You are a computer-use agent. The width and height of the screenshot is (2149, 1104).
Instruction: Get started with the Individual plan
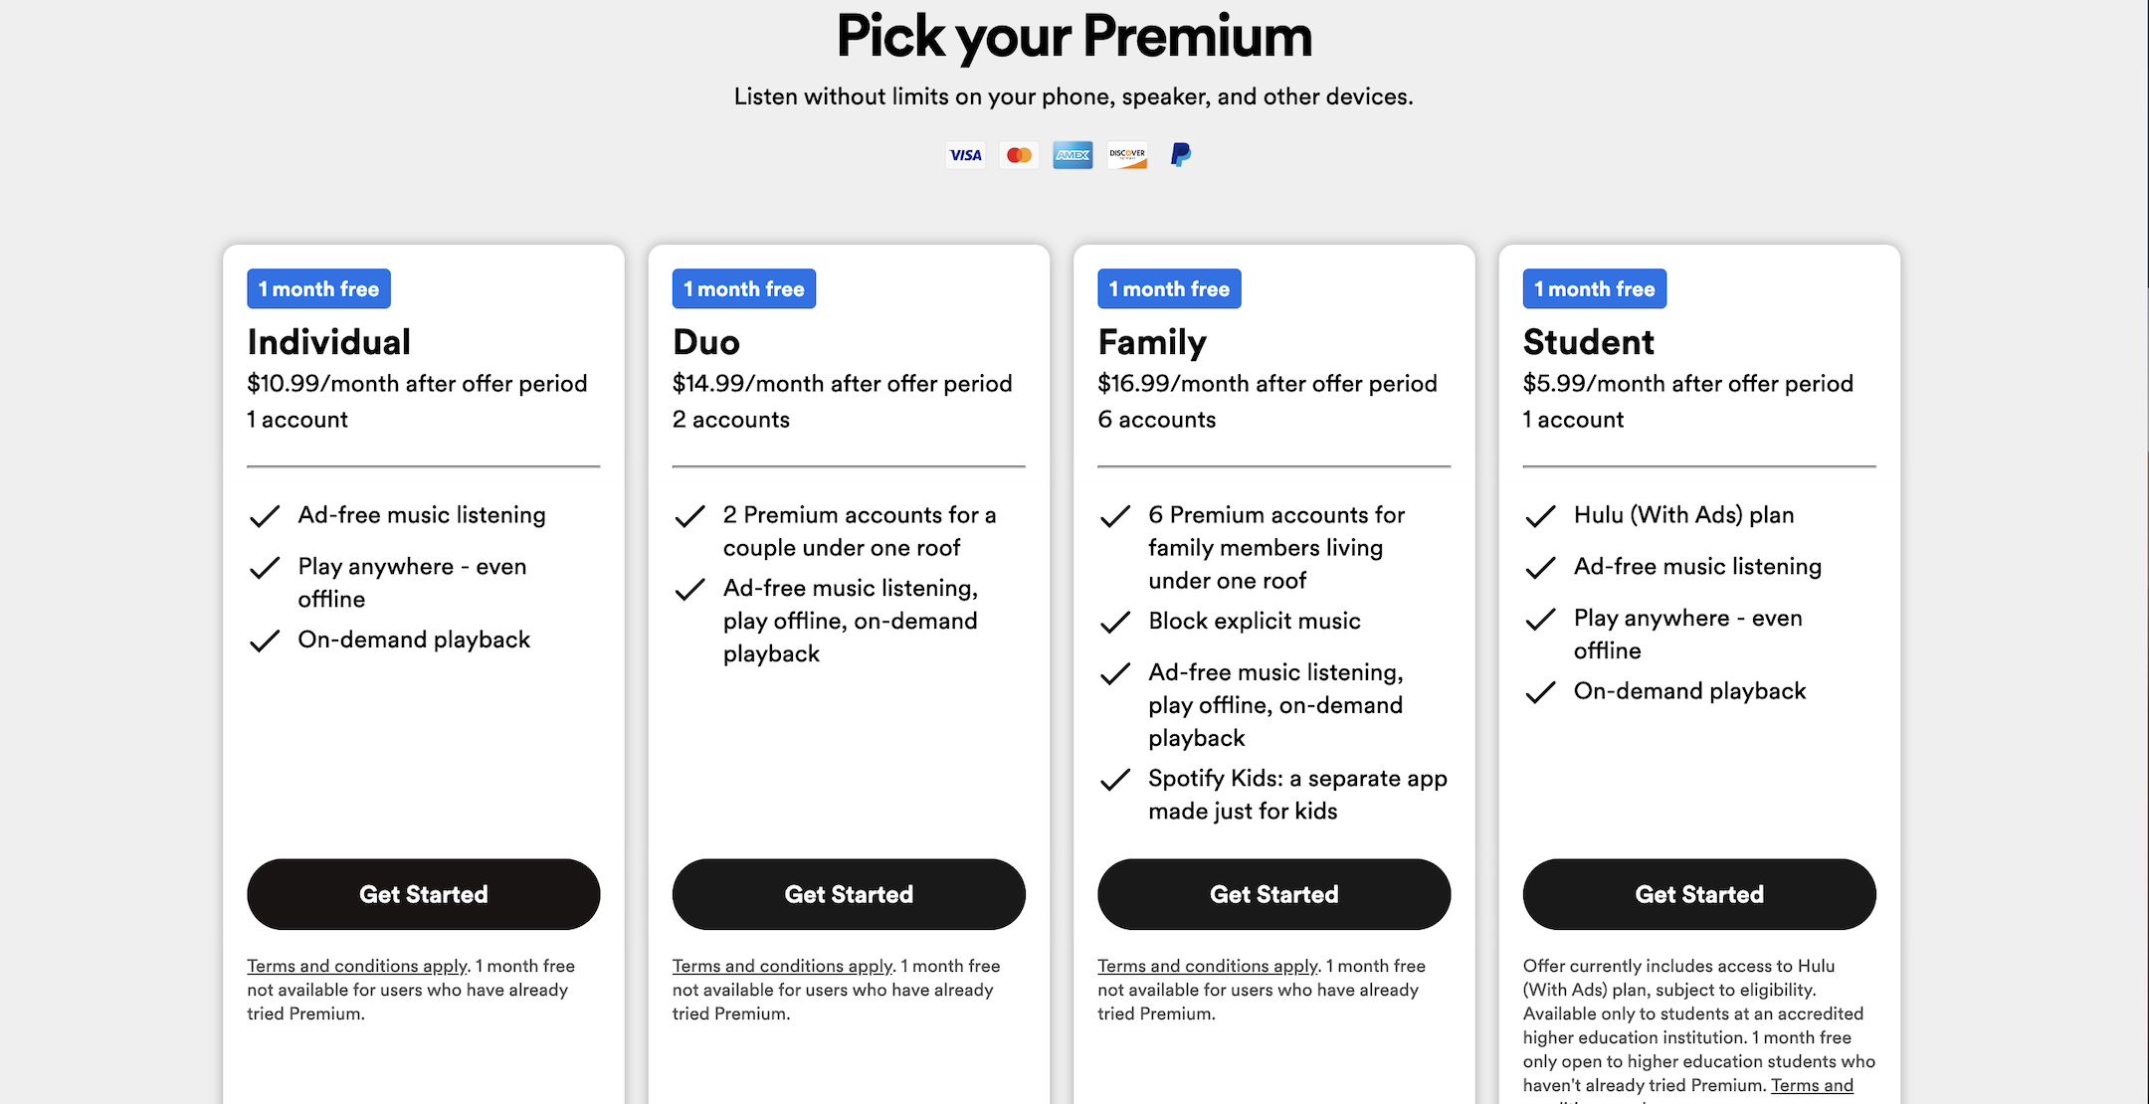click(424, 894)
